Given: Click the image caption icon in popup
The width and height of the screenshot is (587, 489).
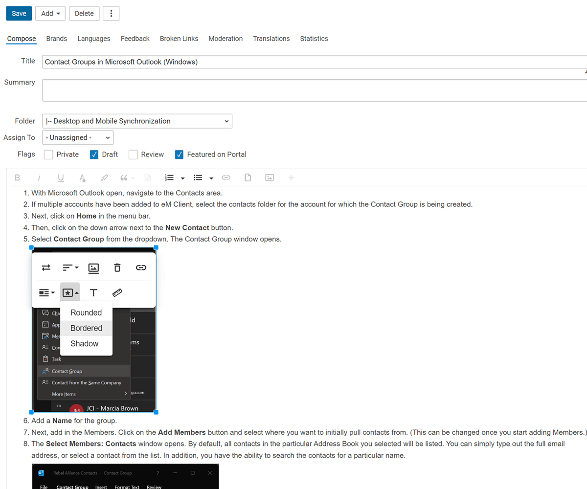Looking at the screenshot, I should [x=93, y=267].
